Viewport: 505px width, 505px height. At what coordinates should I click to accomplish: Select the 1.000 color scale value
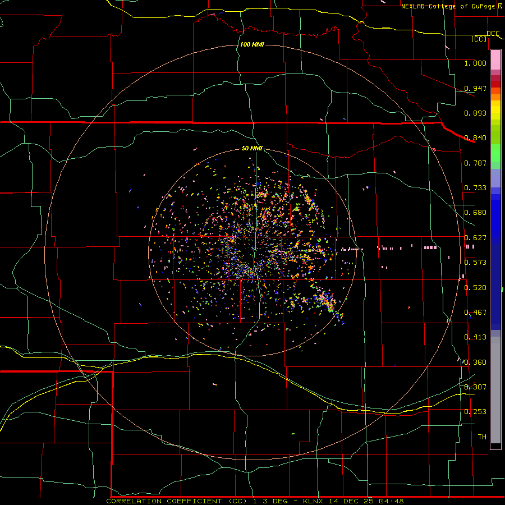475,63
